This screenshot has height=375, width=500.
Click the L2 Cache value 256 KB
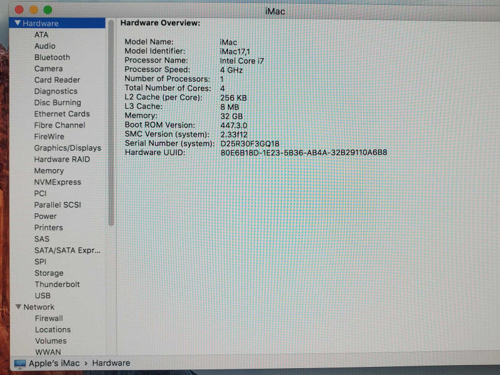point(233,98)
